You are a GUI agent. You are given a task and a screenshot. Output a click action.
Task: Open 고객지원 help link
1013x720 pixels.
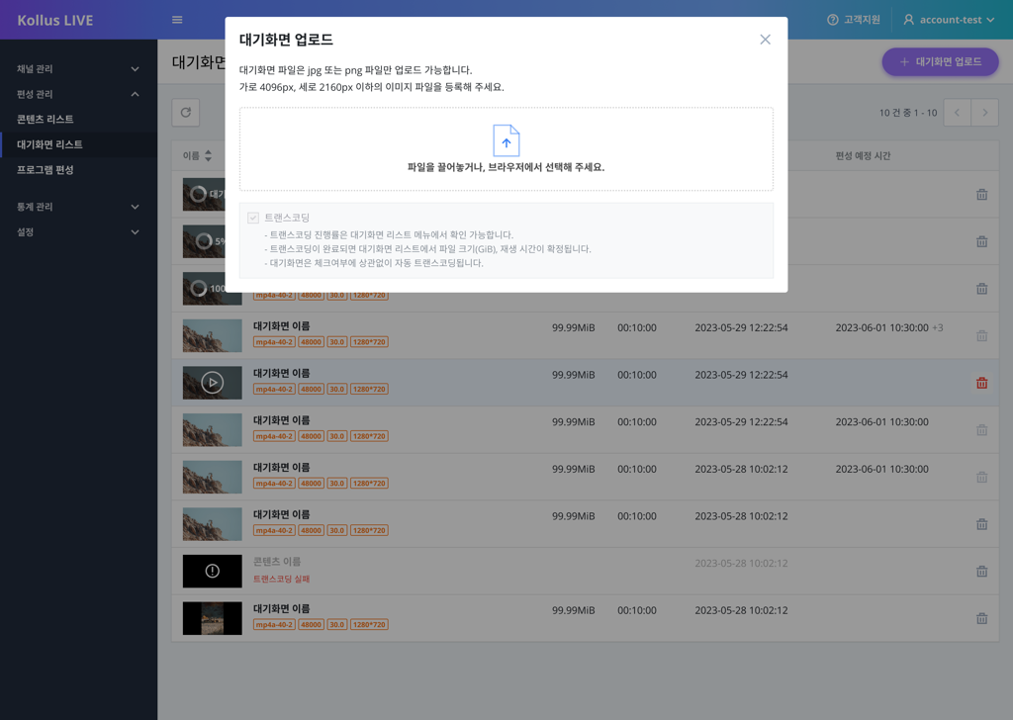tap(853, 20)
